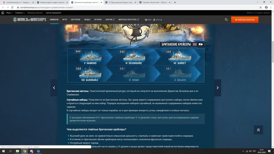Click browser back arrow

[3, 8]
